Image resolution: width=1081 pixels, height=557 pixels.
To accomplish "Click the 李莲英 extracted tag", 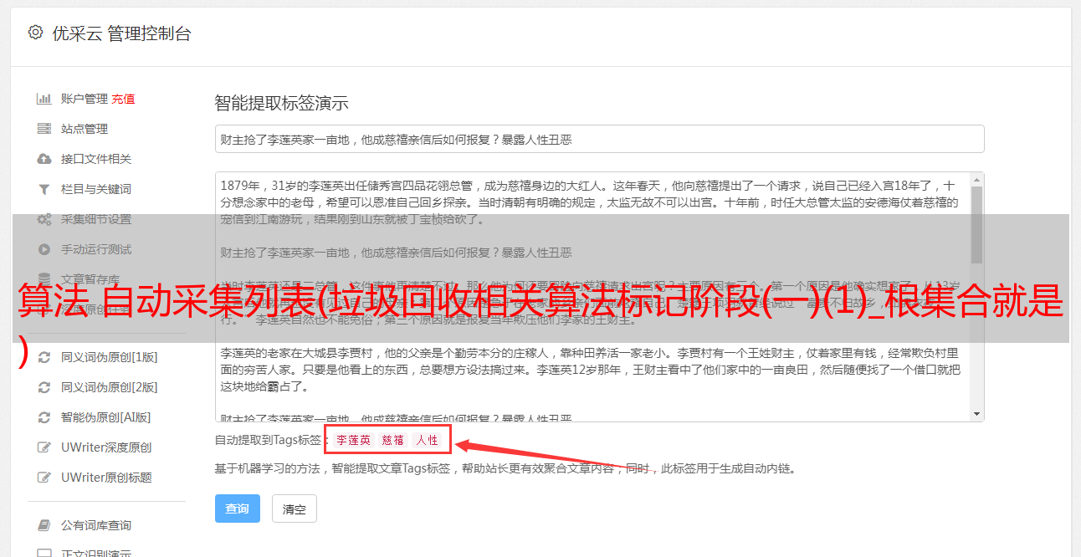I will pyautogui.click(x=353, y=440).
